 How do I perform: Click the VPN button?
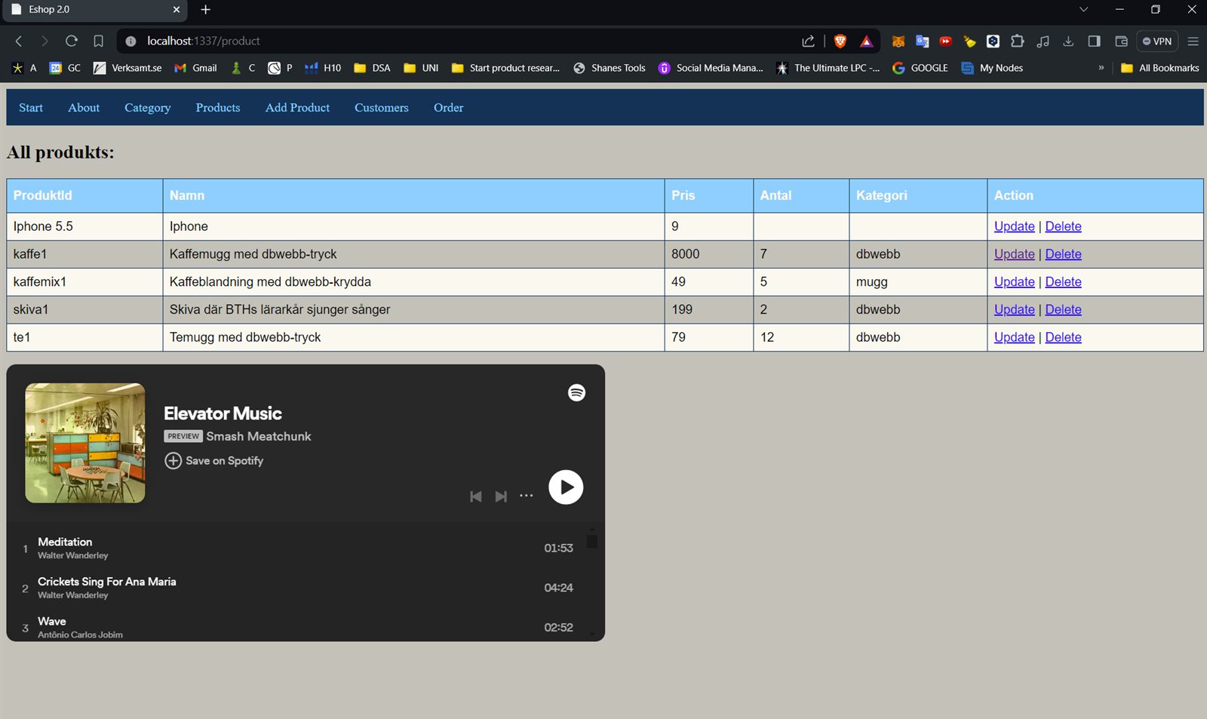click(x=1157, y=41)
